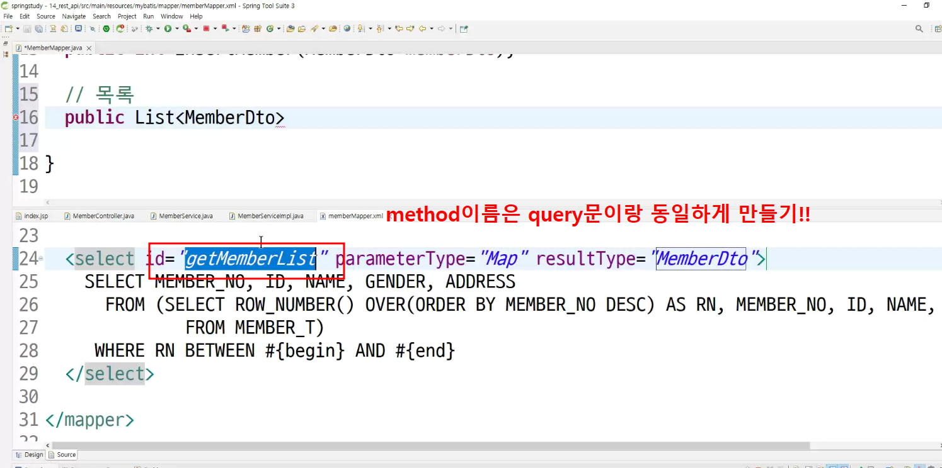The image size is (942, 468).
Task: Open the Navigate menu
Action: (74, 16)
